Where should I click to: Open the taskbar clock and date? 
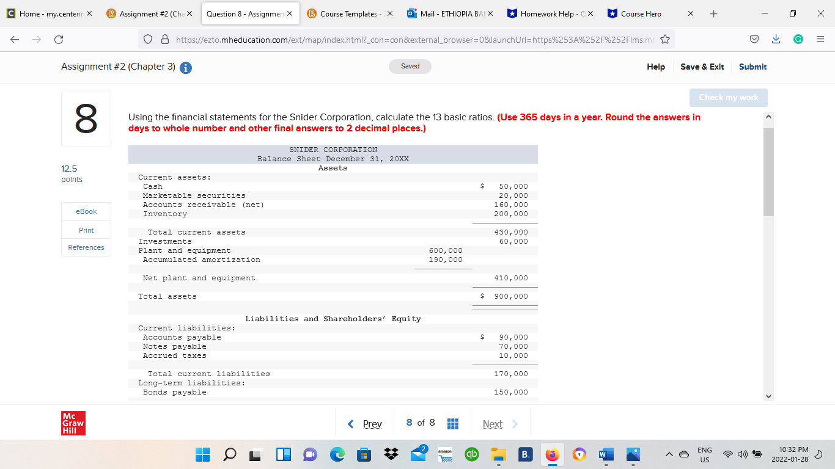coord(790,454)
